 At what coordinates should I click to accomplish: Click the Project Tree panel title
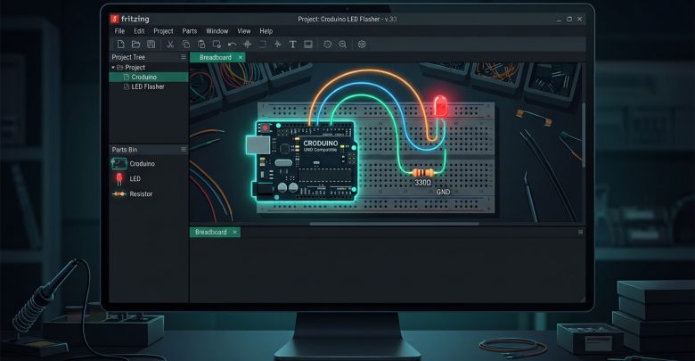(x=128, y=57)
